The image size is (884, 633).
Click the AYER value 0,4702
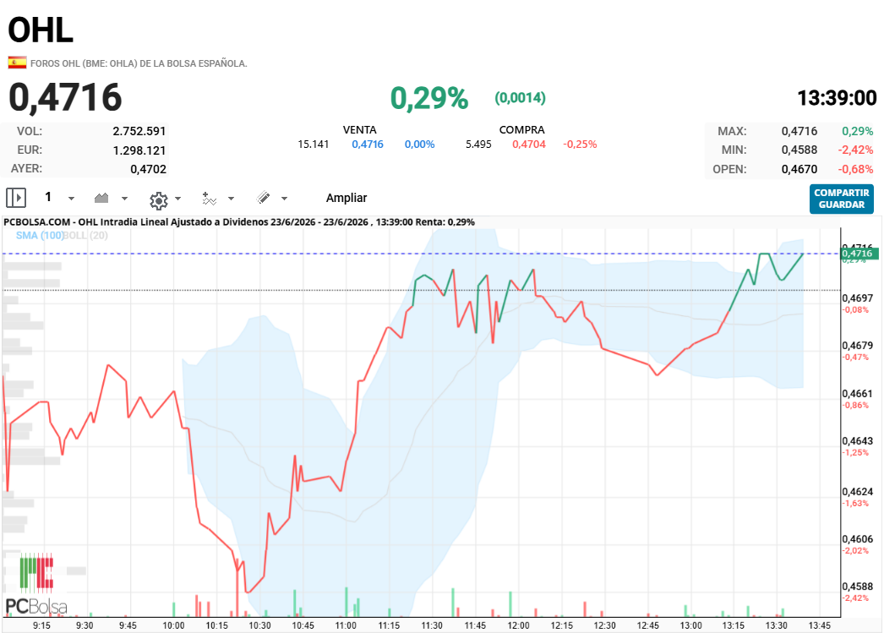coord(148,169)
